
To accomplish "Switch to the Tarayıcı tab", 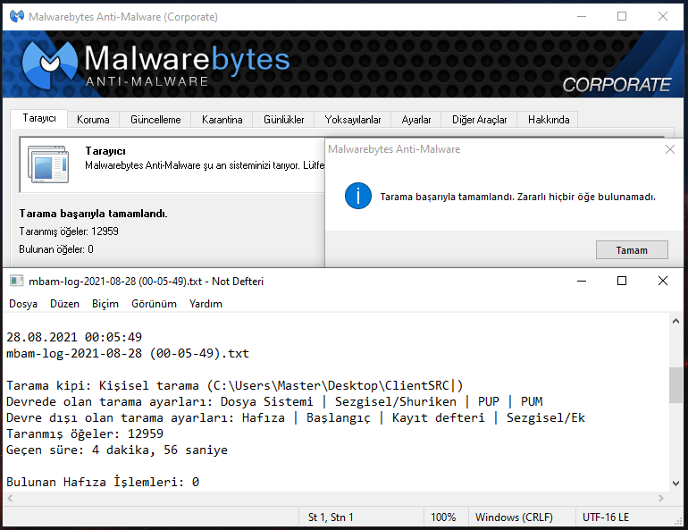I will [x=39, y=119].
